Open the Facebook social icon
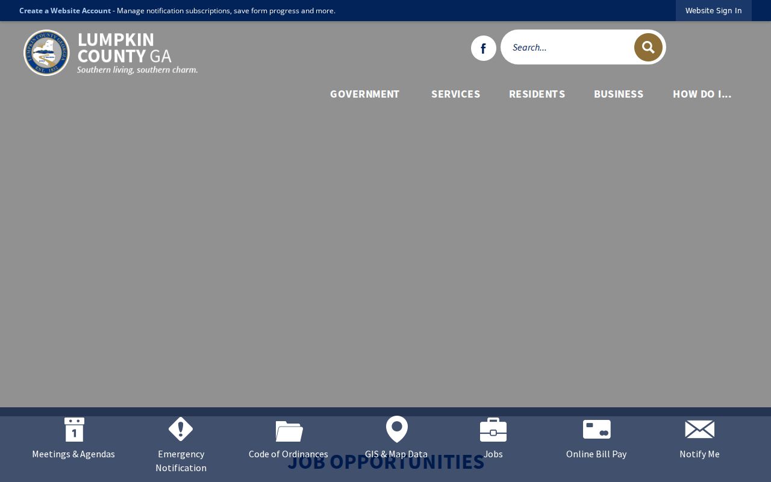The height and width of the screenshot is (482, 771). pos(484,48)
